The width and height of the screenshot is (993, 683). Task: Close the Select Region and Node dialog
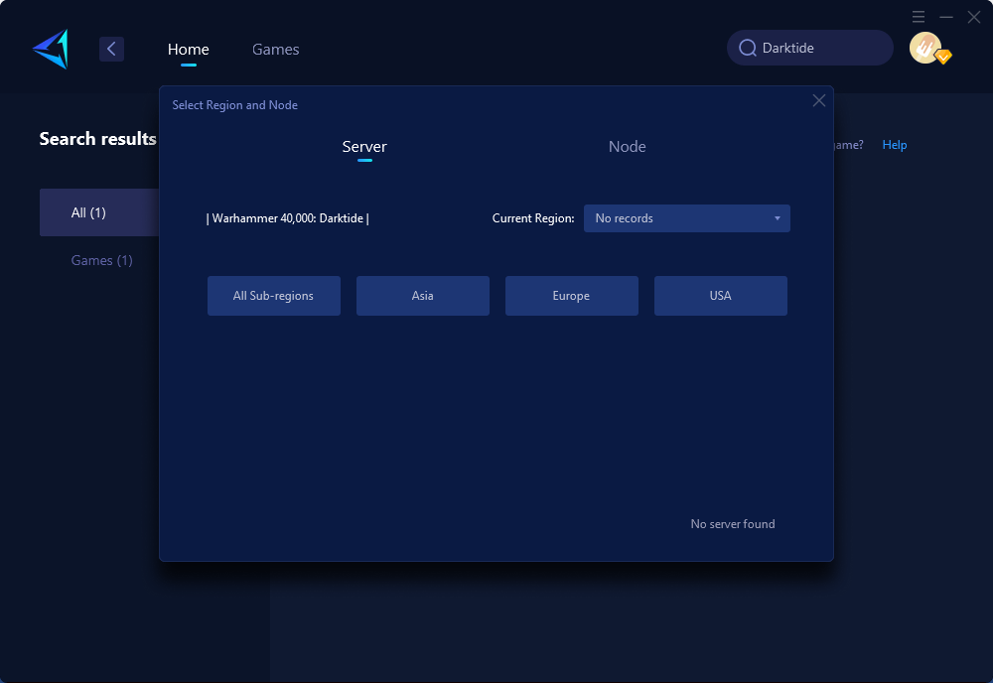(x=819, y=100)
